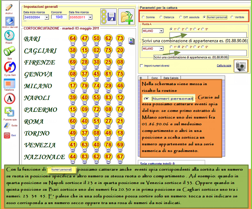Viewport: 252px width, 209px height.
Task: Select position 1° for second ruota
Action: click(171, 47)
